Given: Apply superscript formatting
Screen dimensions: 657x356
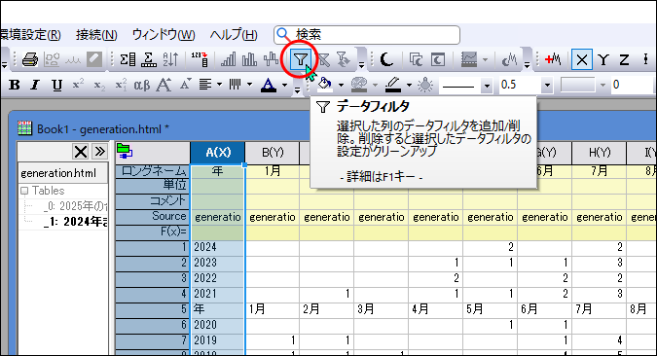Looking at the screenshot, I should click(78, 85).
